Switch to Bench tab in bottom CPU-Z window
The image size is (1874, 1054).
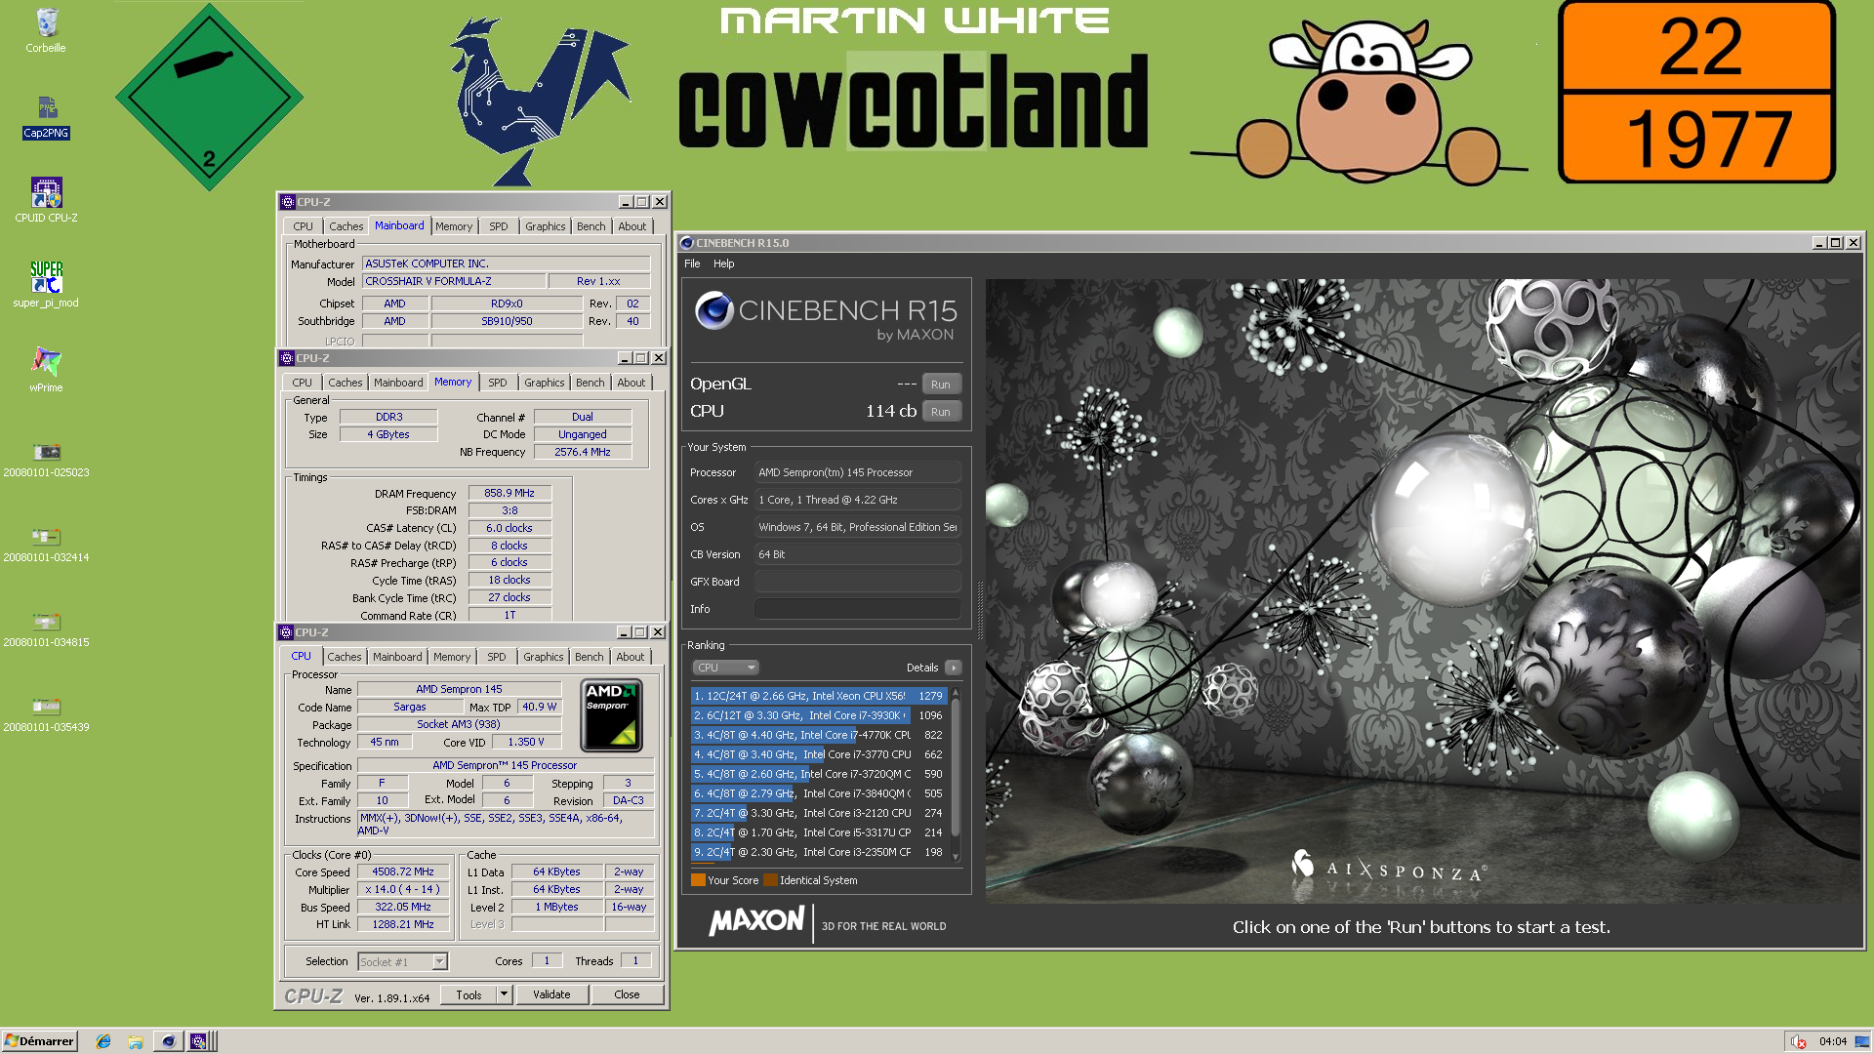(590, 657)
